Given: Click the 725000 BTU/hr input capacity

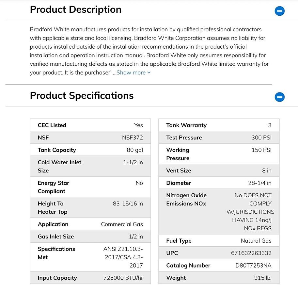Looking at the screenshot, I should point(123,278).
